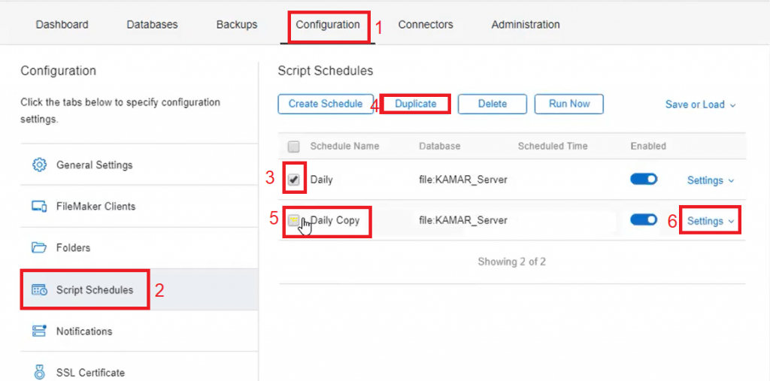This screenshot has width=770, height=381.
Task: Click the SSL Certificate badge icon
Action: (x=39, y=372)
